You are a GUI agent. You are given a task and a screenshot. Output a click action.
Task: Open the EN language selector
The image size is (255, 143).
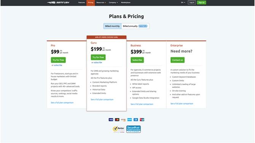click(183, 3)
